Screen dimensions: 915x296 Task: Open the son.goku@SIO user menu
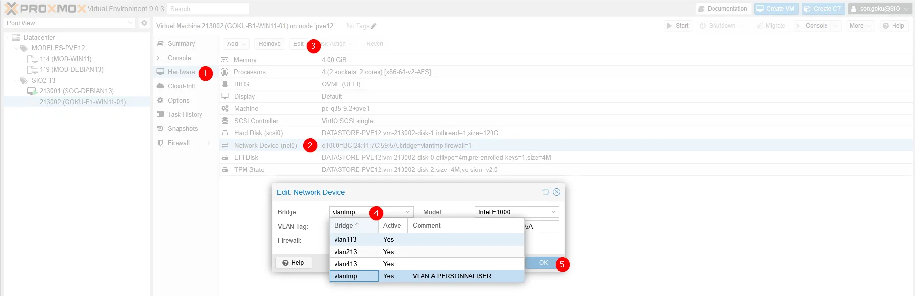click(879, 9)
